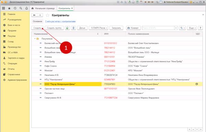Open the Справочники sidebar section

[x=14, y=74]
